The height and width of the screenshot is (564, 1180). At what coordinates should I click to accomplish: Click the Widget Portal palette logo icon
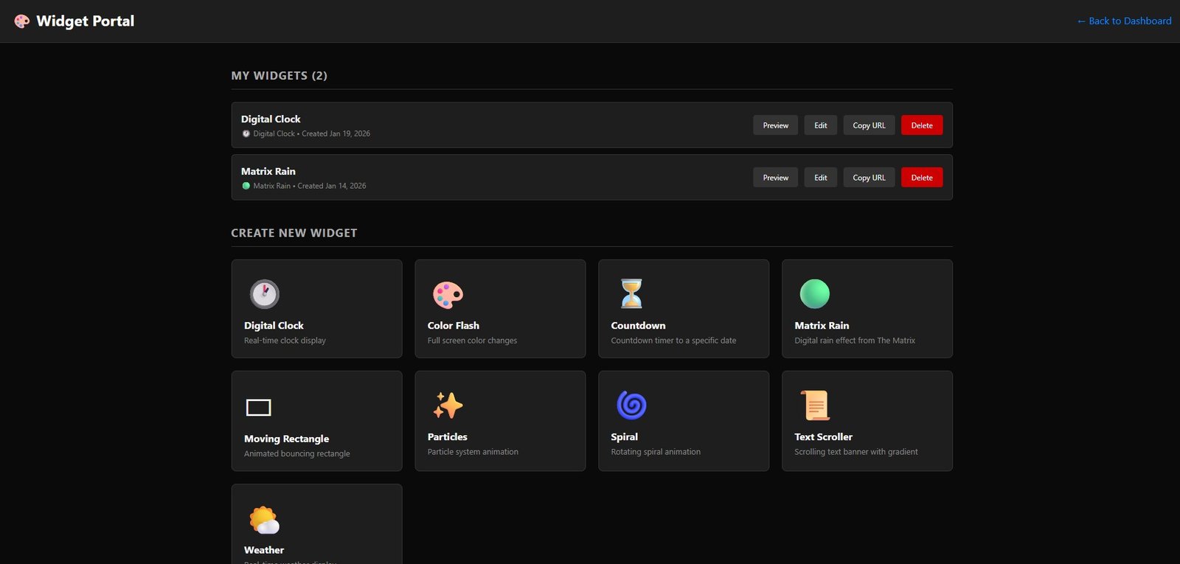point(22,21)
